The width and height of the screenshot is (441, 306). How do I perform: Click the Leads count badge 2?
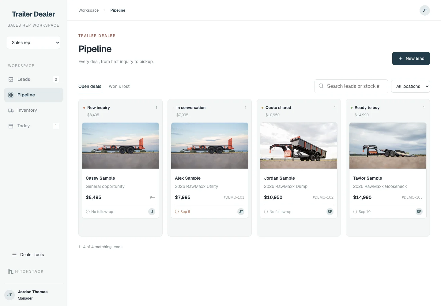(x=56, y=79)
